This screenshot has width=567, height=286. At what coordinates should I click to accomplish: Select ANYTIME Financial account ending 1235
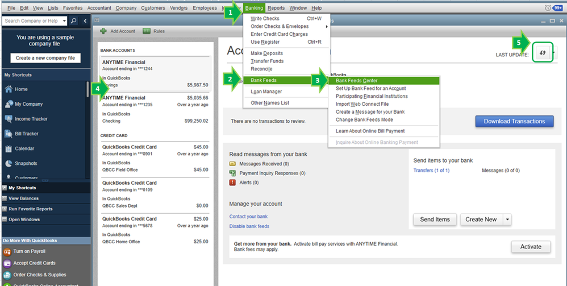155,109
